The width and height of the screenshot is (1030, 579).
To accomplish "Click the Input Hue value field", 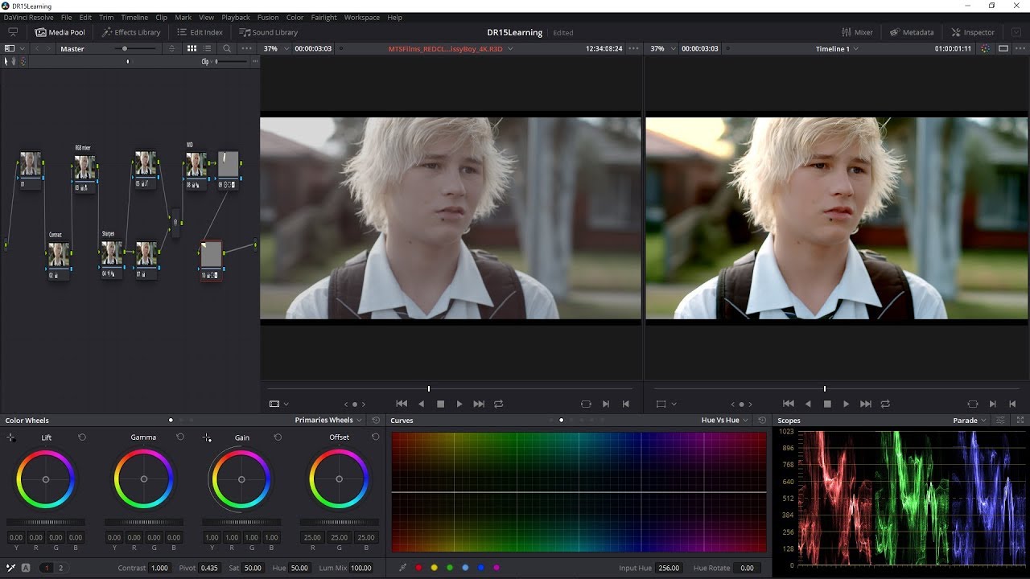I will pos(669,568).
